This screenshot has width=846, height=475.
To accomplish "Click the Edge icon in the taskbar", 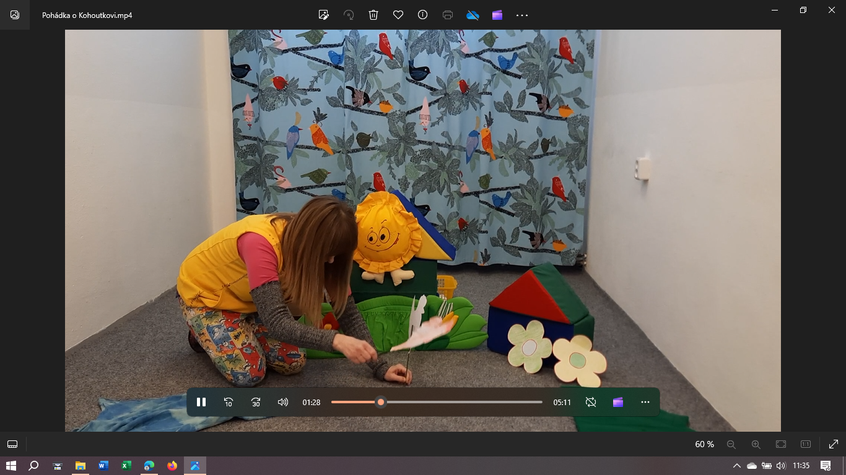I will [149, 466].
